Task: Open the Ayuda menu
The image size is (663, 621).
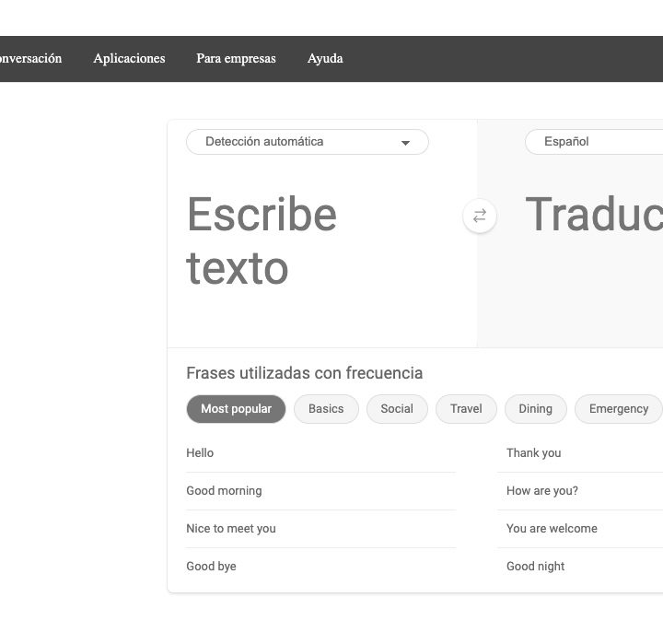Action: point(325,58)
